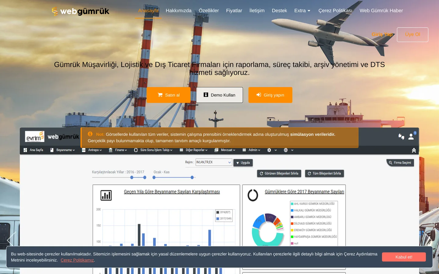Click the 2017(1049) legend swatch
The image size is (439, 274).
click(218, 219)
